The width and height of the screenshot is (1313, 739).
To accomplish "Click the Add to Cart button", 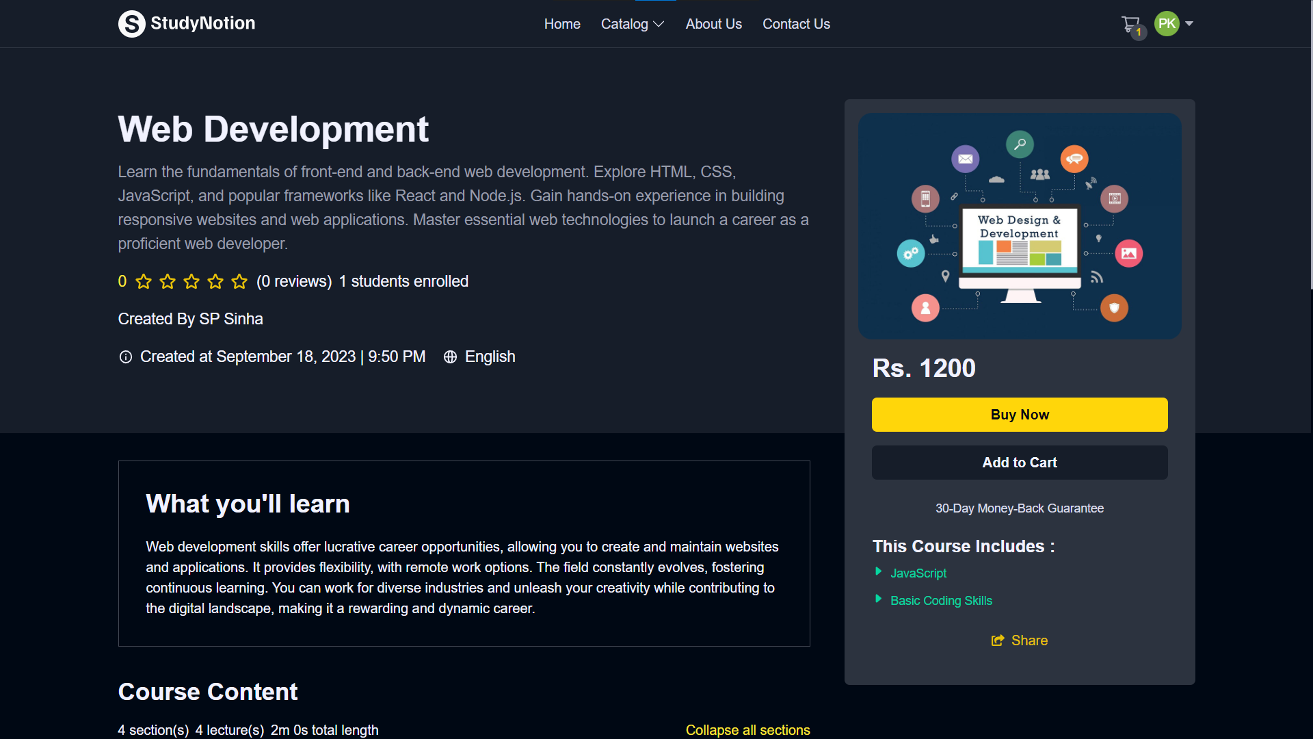I will click(x=1020, y=463).
